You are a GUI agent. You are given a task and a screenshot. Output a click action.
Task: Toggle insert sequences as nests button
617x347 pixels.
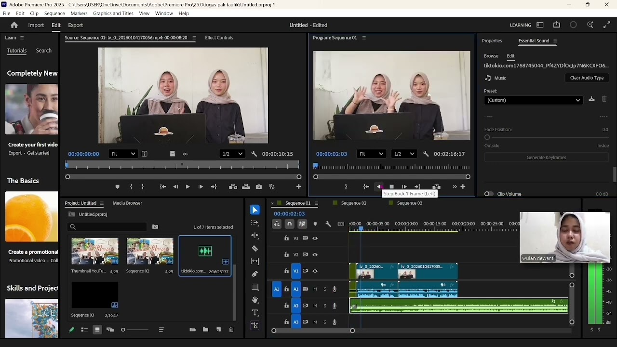click(x=277, y=224)
